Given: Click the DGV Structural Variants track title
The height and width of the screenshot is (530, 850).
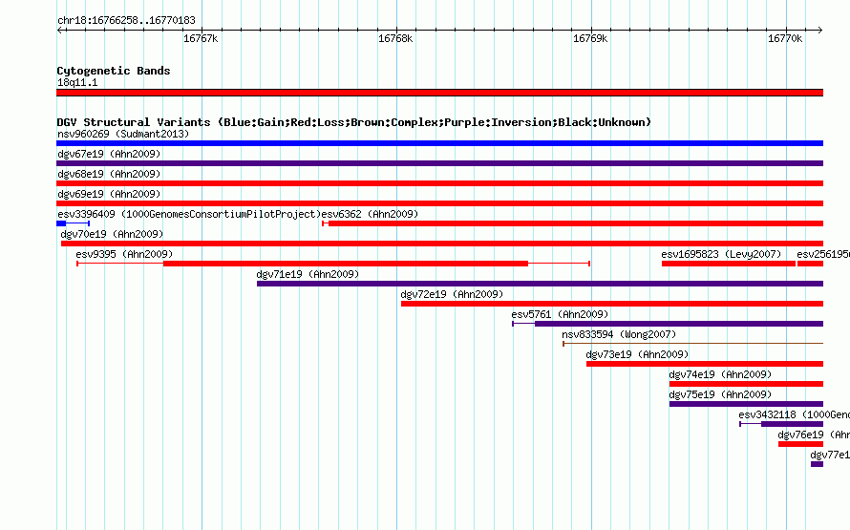Looking at the screenshot, I should 354,122.
